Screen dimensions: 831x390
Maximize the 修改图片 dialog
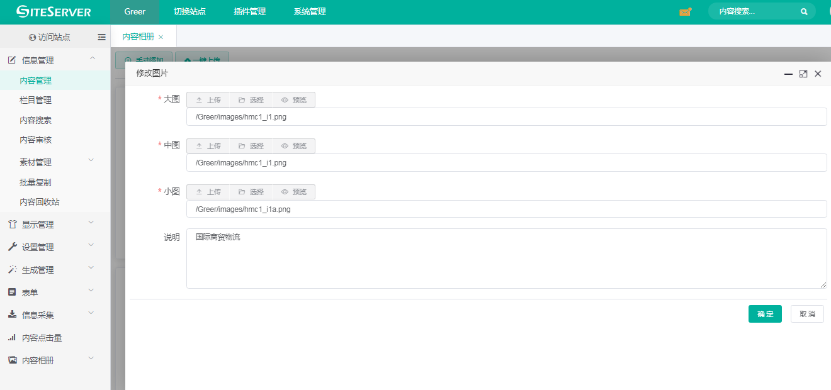point(803,74)
